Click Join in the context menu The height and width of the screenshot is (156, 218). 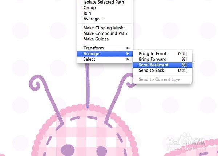[105, 13]
